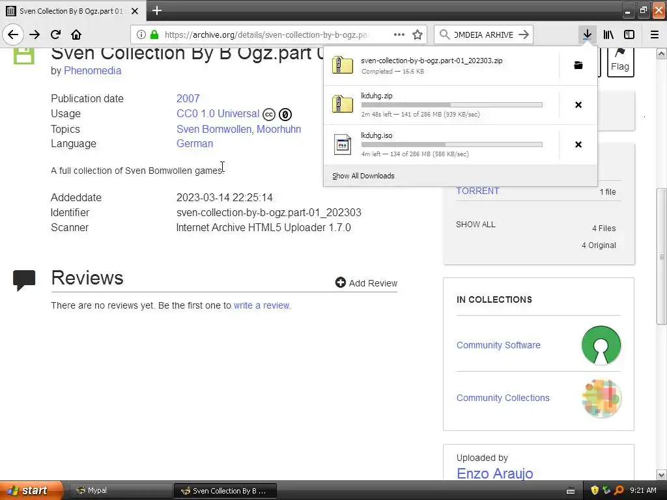Click the lkduhg.iso file icon
The image size is (667, 500).
pyautogui.click(x=343, y=145)
